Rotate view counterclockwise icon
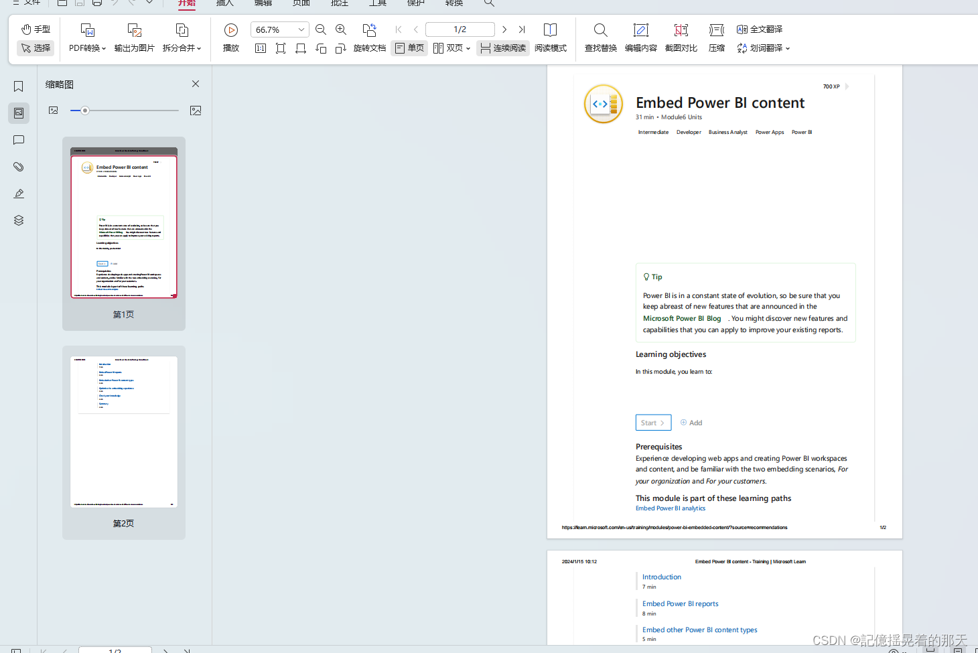The height and width of the screenshot is (653, 978). [x=321, y=48]
